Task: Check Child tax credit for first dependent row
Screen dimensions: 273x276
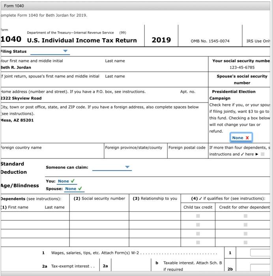Action: 198,216
